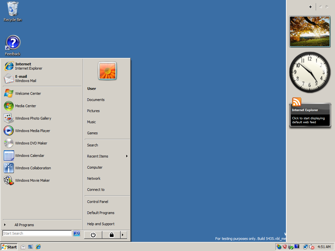Image resolution: width=335 pixels, height=251 pixels.
Task: Click the sidebar add gadget plus button
Action: 310,7
